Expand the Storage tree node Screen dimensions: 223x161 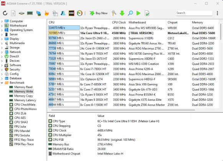point(2,48)
